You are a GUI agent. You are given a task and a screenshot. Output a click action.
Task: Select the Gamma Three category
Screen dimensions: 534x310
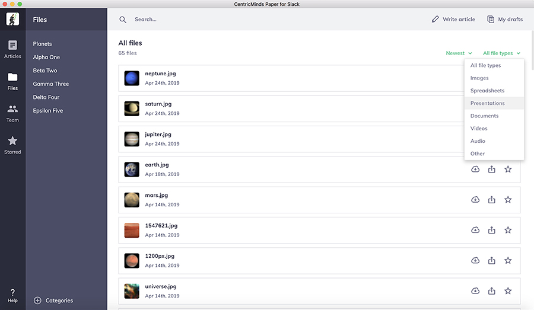tap(51, 84)
